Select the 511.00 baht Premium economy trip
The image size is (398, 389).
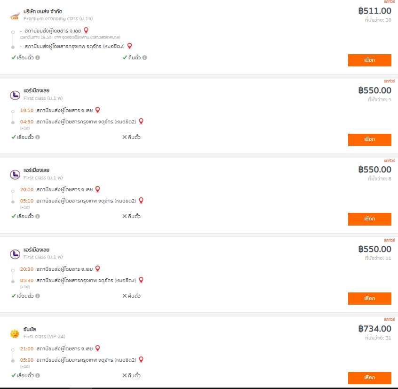369,60
